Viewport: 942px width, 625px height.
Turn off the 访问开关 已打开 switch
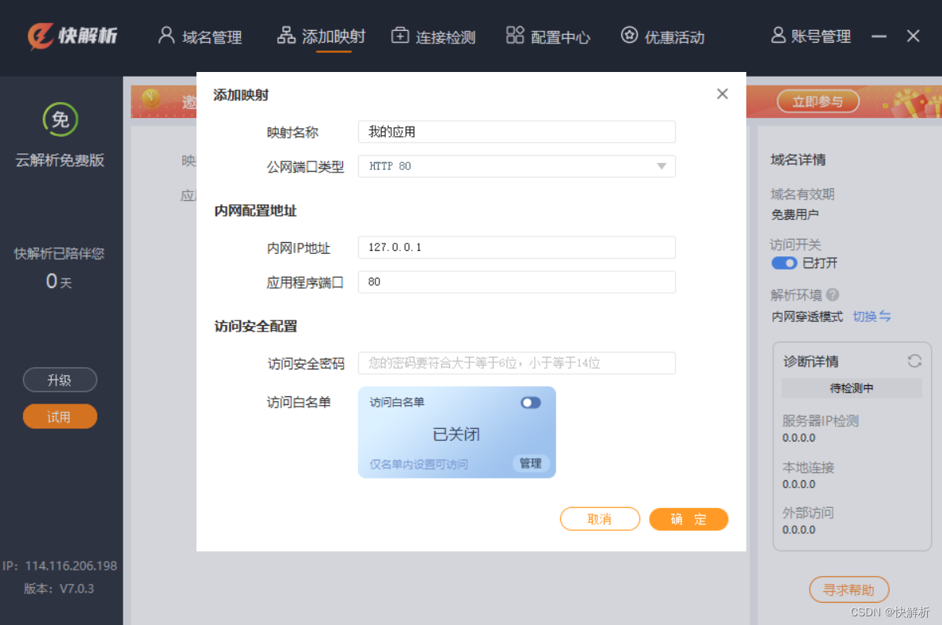784,263
